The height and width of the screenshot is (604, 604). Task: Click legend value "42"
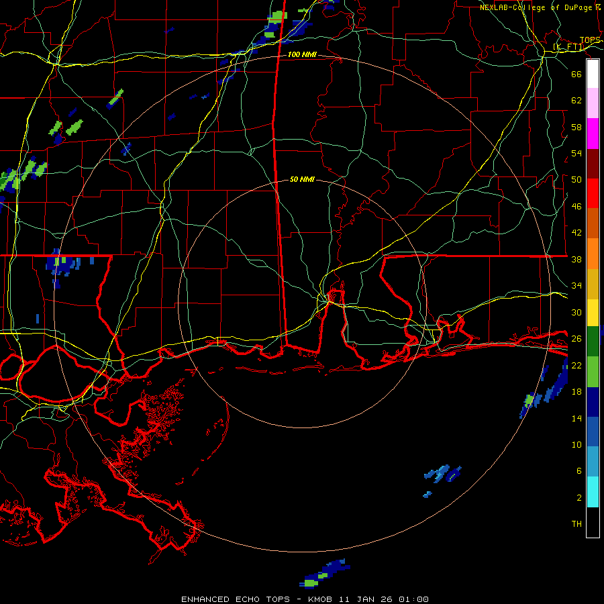[x=576, y=233]
